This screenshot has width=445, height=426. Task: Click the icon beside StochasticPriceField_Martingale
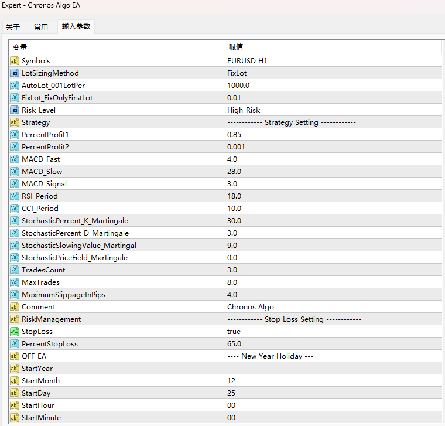pyautogui.click(x=15, y=258)
